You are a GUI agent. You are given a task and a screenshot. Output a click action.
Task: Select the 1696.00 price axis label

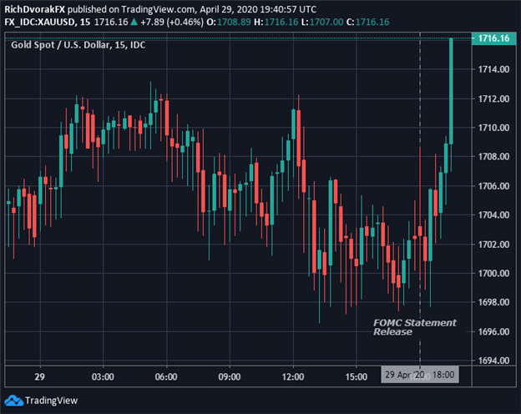(x=493, y=331)
